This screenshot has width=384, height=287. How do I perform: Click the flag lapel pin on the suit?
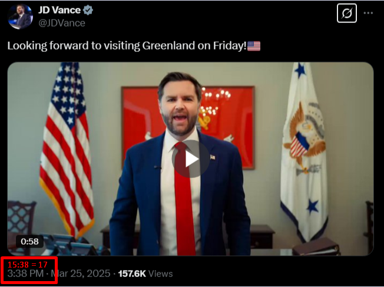click(213, 157)
